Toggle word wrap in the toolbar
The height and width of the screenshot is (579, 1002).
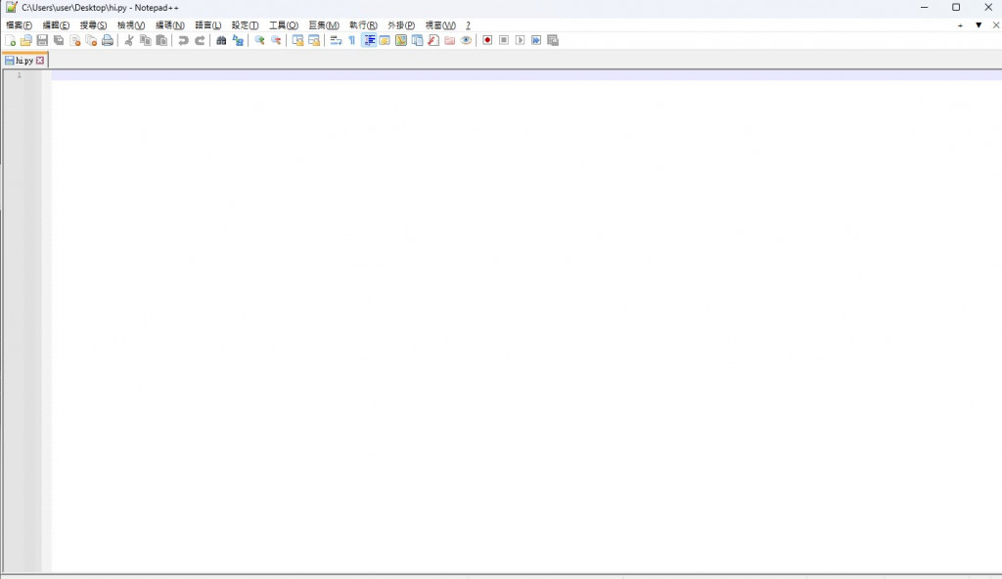pos(336,40)
